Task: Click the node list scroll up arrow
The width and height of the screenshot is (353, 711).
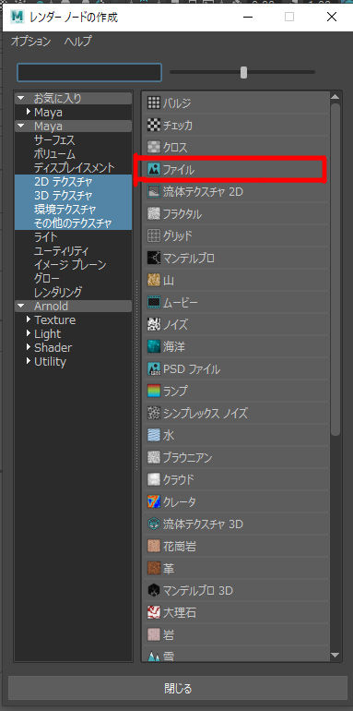Action: tap(335, 97)
